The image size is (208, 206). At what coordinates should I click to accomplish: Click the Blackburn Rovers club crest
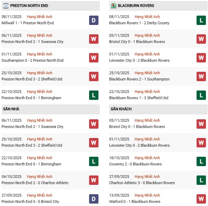coord(113,6)
